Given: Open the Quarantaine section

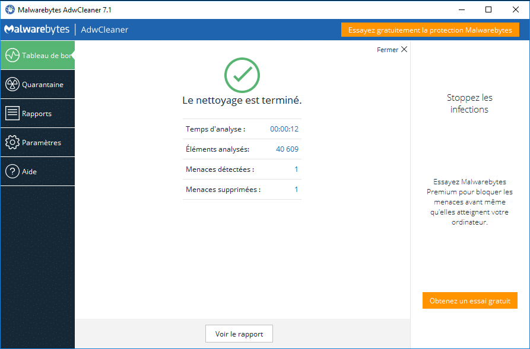Looking at the screenshot, I should click(37, 84).
